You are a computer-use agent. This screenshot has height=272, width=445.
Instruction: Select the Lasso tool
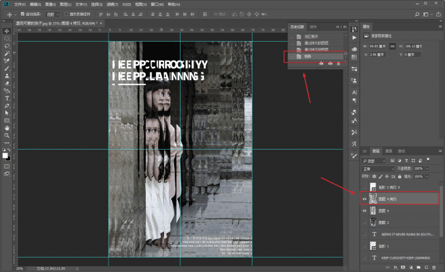click(7, 46)
